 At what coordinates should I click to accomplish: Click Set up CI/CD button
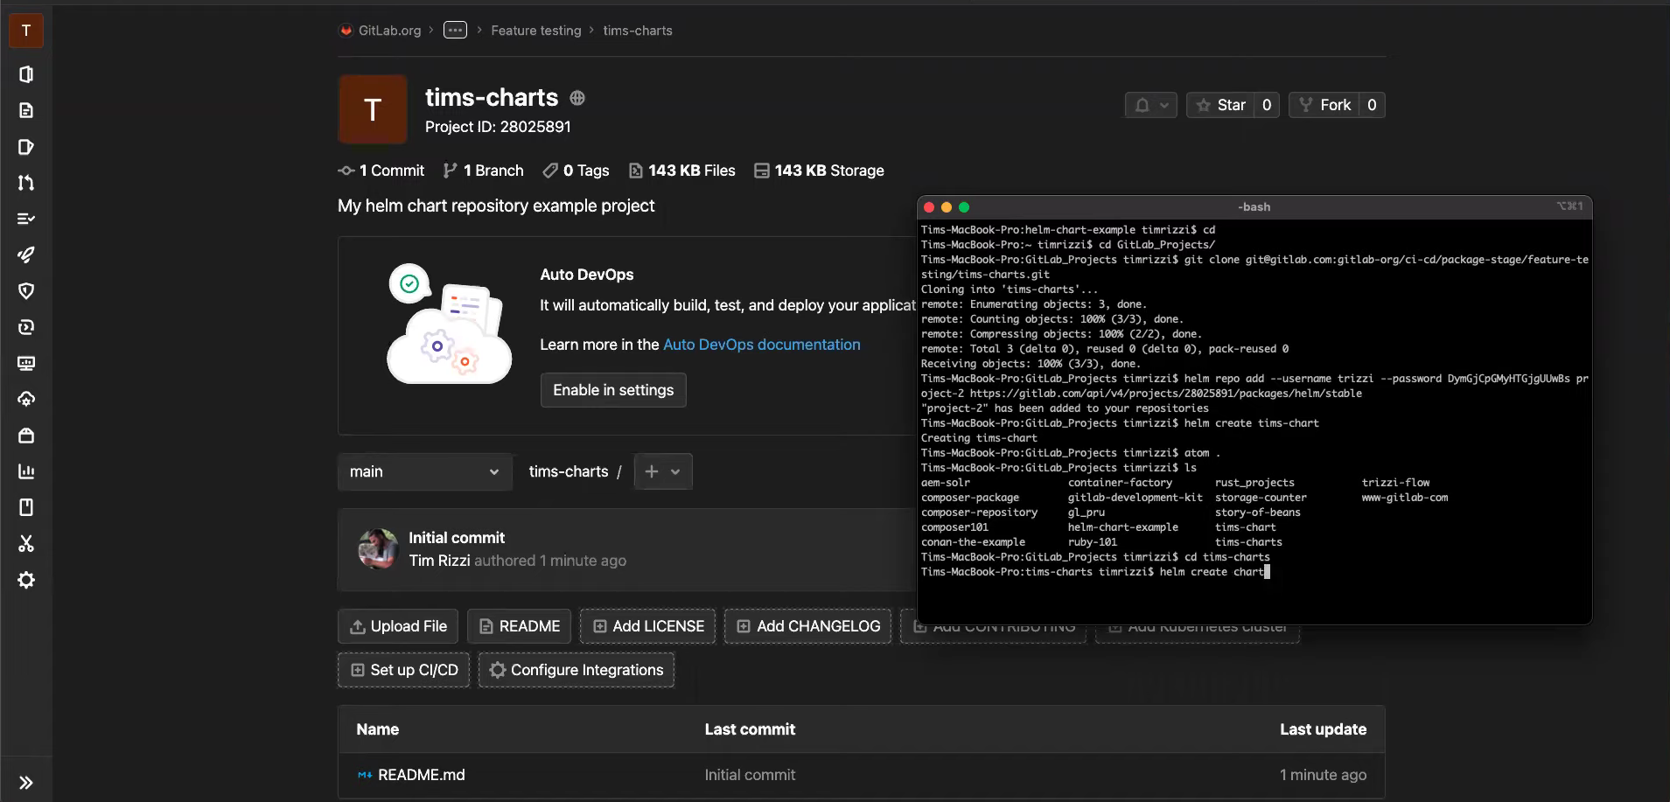pyautogui.click(x=404, y=670)
